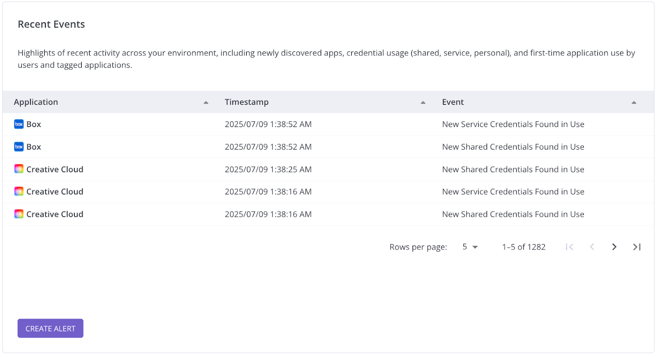
Task: Jump to the first page of events
Action: click(569, 247)
